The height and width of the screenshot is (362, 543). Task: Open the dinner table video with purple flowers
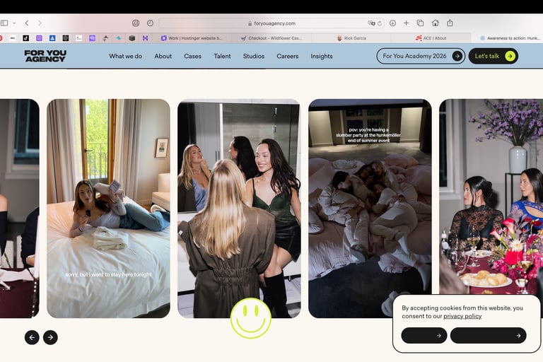click(491, 196)
